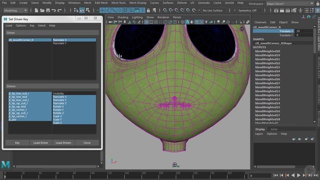The height and width of the screenshot is (180, 320).
Task: Toggle viewport wireframe cube icon
Action: click(x=182, y=22)
